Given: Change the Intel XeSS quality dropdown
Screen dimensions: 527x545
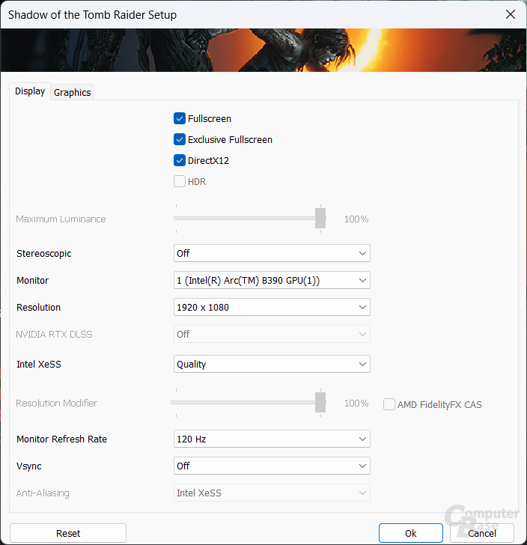Looking at the screenshot, I should [272, 365].
